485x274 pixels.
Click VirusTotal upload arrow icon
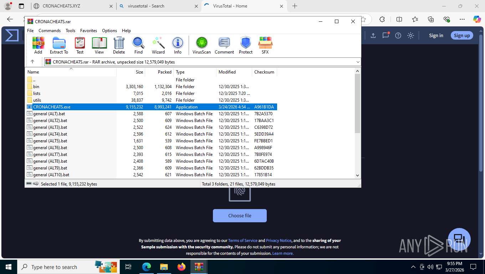373,35
